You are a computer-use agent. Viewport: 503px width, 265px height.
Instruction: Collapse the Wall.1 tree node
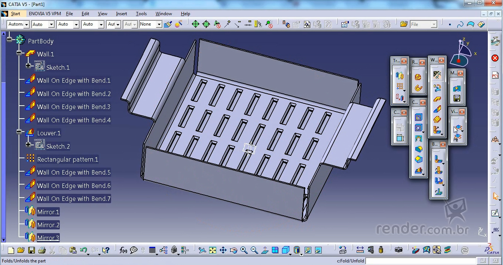pos(19,53)
